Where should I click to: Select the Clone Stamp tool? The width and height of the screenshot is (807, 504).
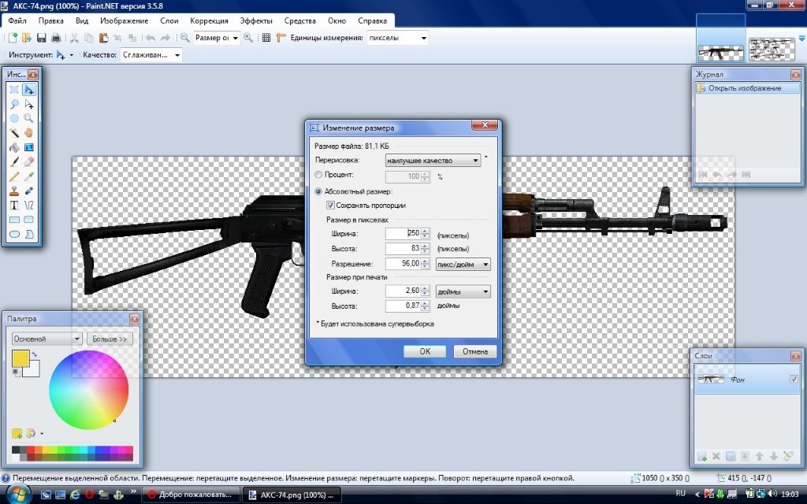[x=14, y=190]
